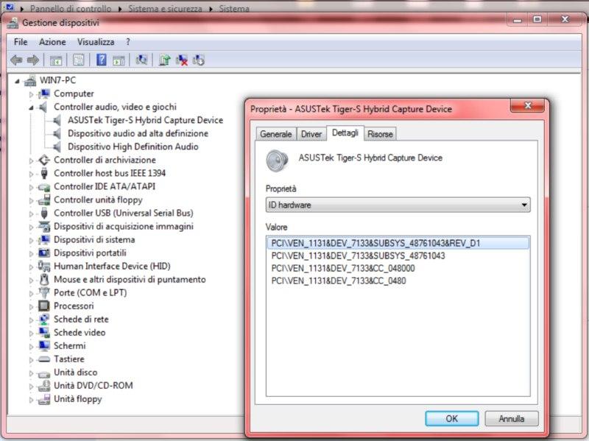This screenshot has height=441, width=589.
Task: Open the Proprietà dropdown showing ID hardware
Action: pos(398,205)
